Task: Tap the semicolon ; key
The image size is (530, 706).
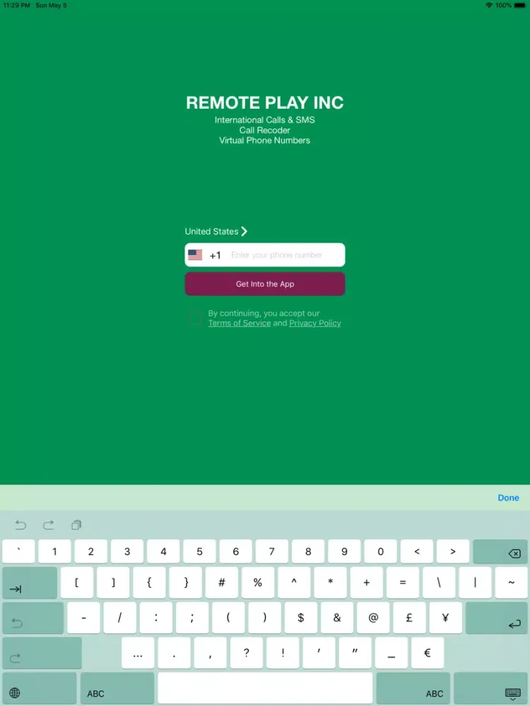Action: click(x=192, y=618)
